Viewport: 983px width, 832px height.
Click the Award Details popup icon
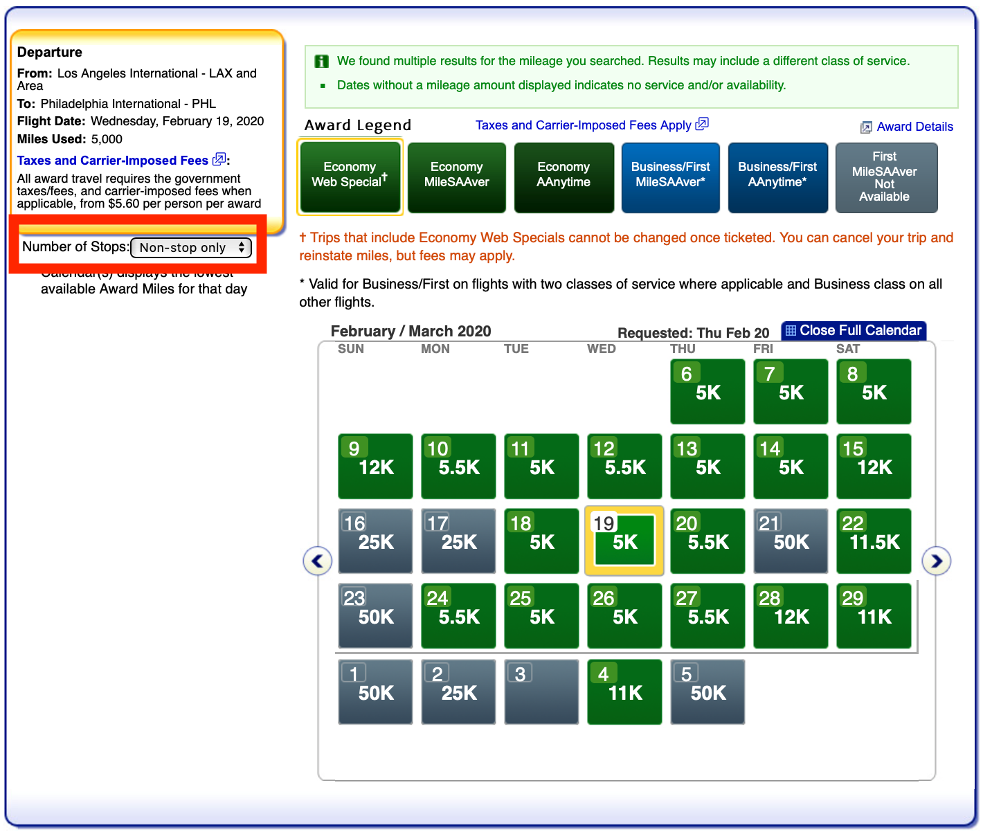(x=865, y=127)
